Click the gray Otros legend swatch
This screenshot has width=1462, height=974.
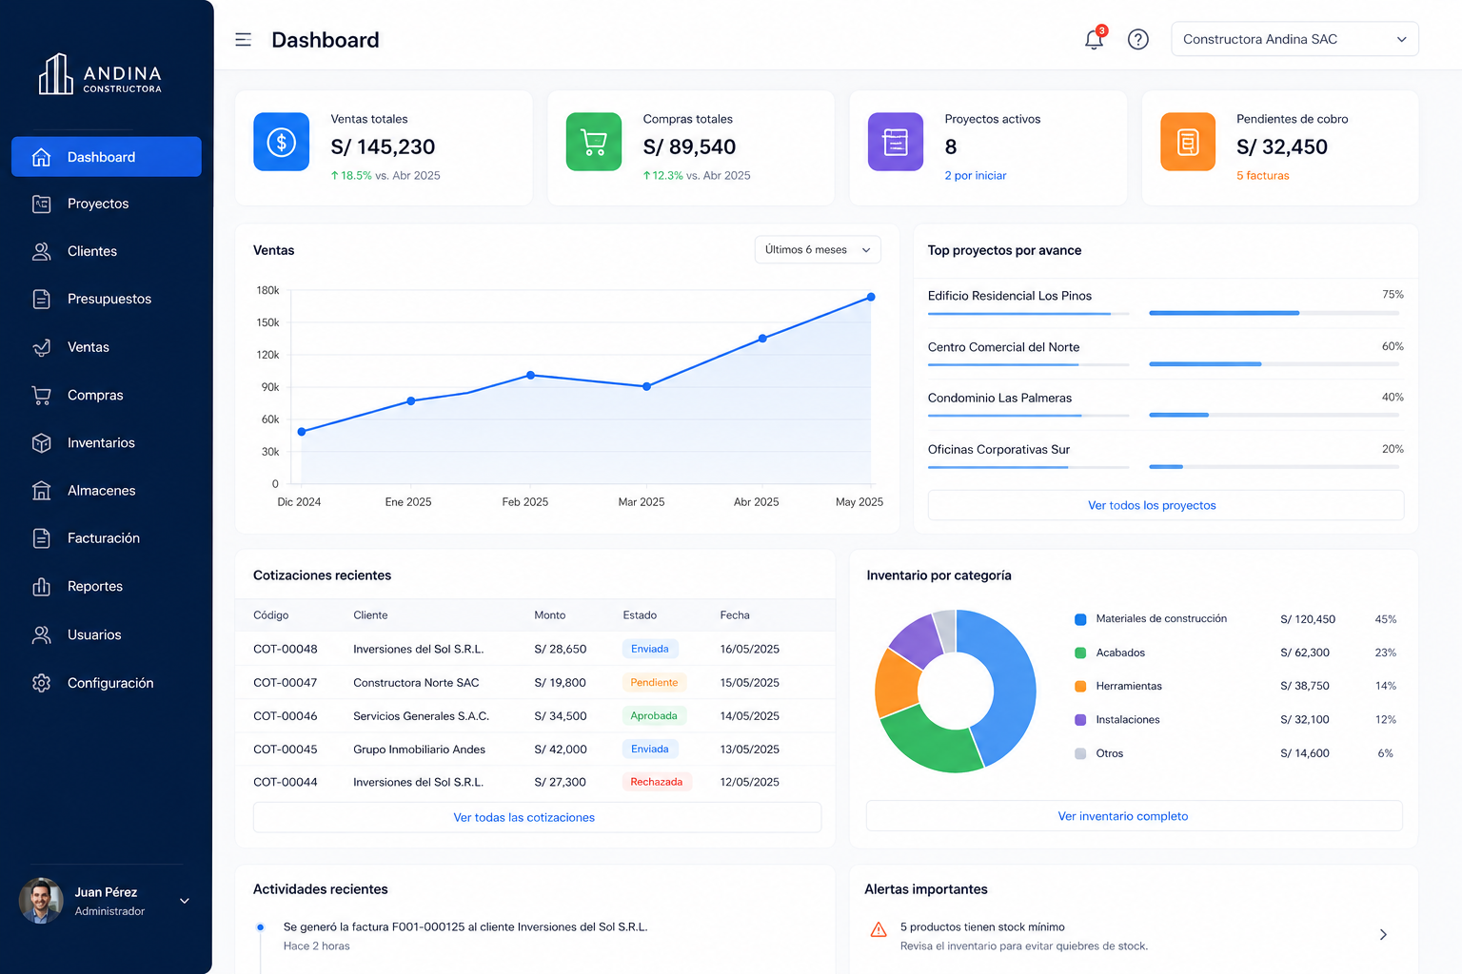pyautogui.click(x=1080, y=753)
